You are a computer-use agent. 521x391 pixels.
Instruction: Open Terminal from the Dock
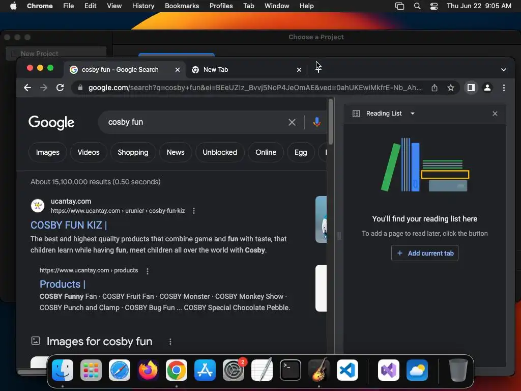291,370
